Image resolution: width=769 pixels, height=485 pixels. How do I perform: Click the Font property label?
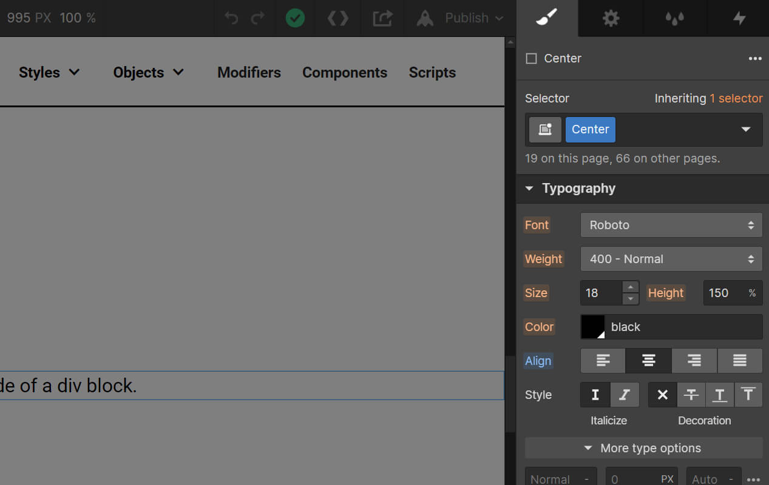pos(537,225)
